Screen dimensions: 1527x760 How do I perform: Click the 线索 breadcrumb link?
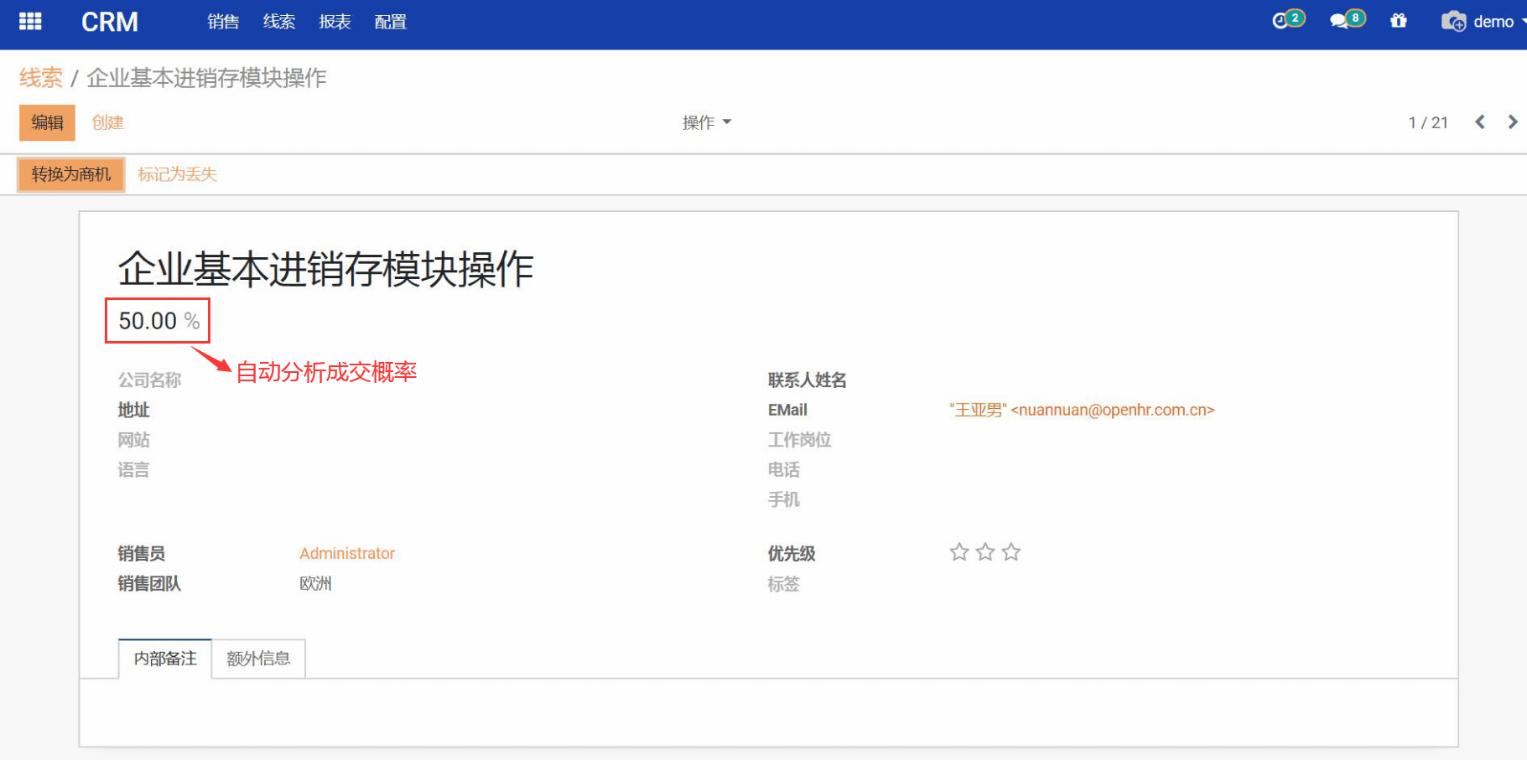(41, 78)
